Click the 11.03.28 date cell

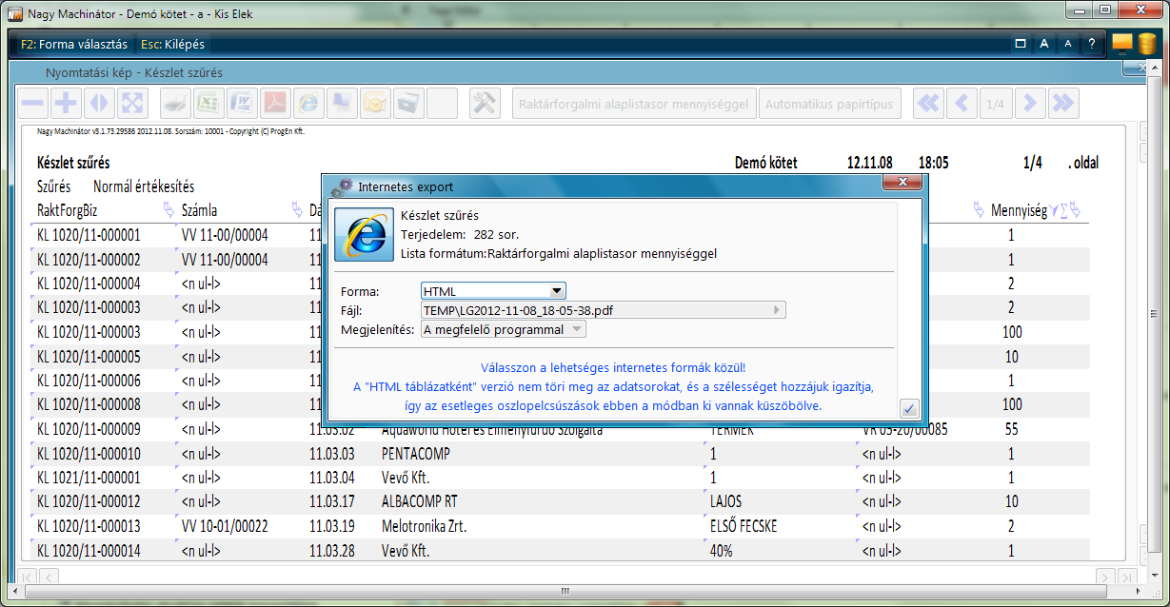pyautogui.click(x=332, y=551)
